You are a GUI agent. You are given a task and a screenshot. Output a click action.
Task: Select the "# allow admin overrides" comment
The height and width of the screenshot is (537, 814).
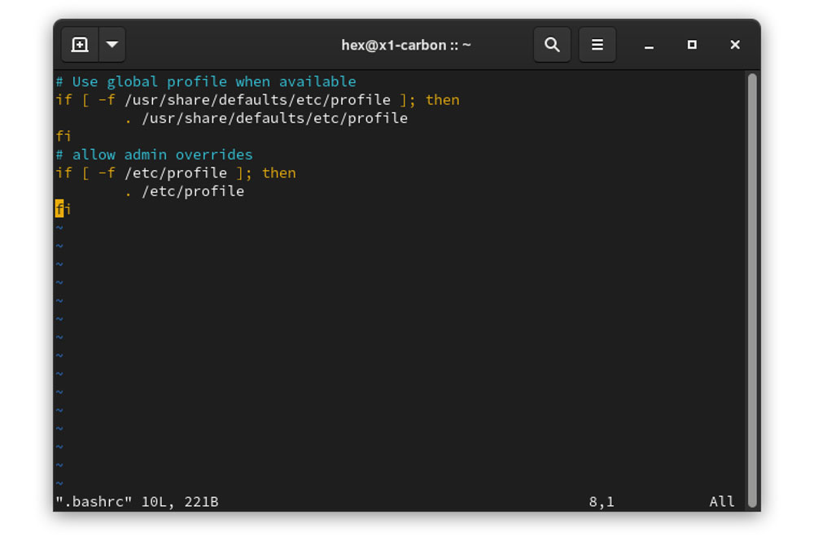(154, 155)
